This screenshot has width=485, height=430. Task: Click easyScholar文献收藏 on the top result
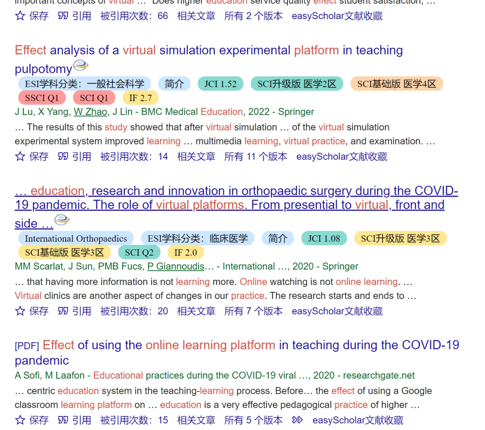pos(337,16)
